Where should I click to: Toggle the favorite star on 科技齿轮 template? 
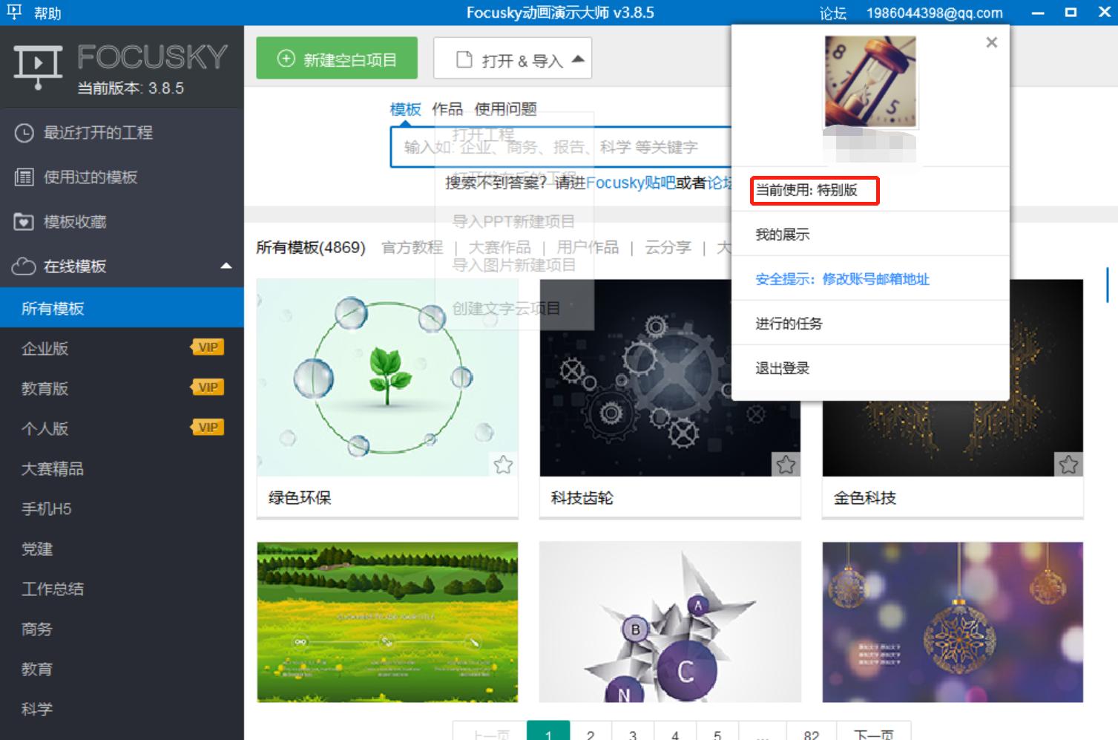(787, 465)
